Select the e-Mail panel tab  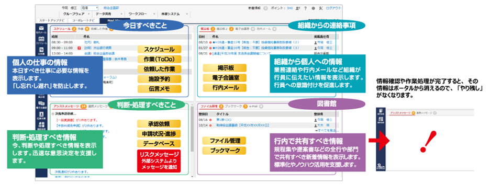(254, 106)
